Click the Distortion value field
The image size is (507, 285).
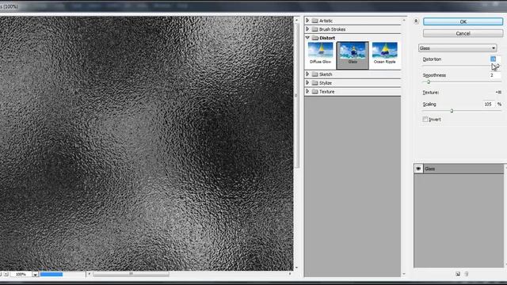tap(494, 59)
